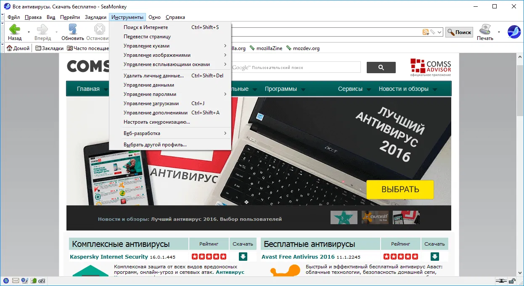Select Управление загрузками menu item
The height and width of the screenshot is (286, 524).
tap(170, 103)
